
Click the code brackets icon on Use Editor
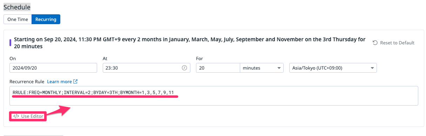pos(16,116)
